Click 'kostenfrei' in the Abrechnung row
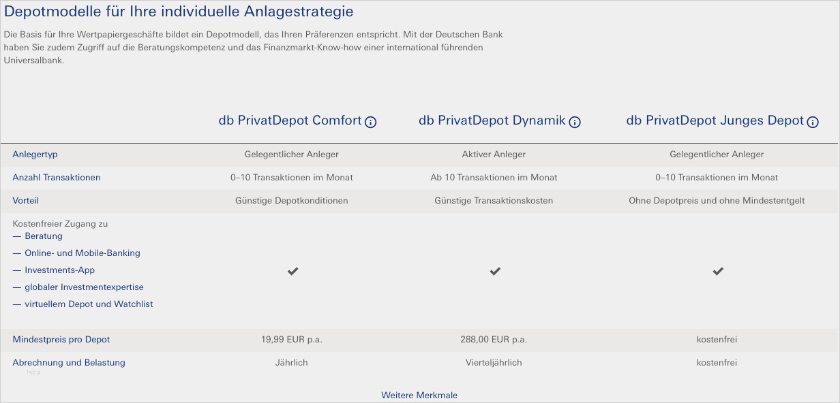 coord(717,363)
